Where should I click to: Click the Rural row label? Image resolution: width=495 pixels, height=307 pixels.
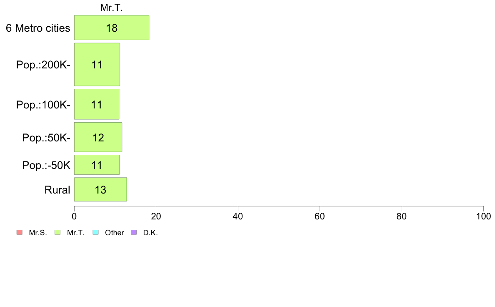point(57,190)
